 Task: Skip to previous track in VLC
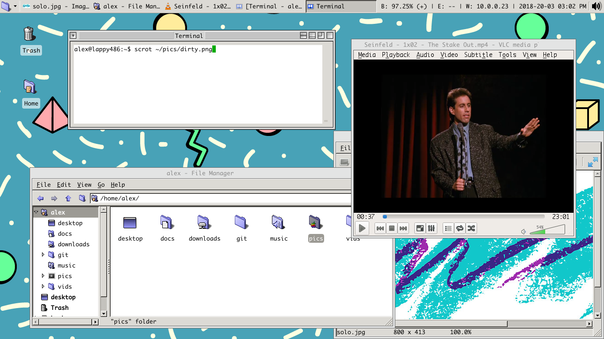[x=380, y=228]
